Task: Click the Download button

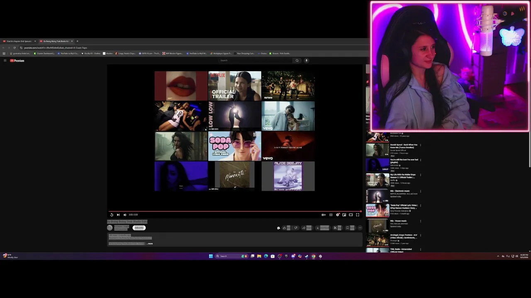Action: (x=323, y=228)
